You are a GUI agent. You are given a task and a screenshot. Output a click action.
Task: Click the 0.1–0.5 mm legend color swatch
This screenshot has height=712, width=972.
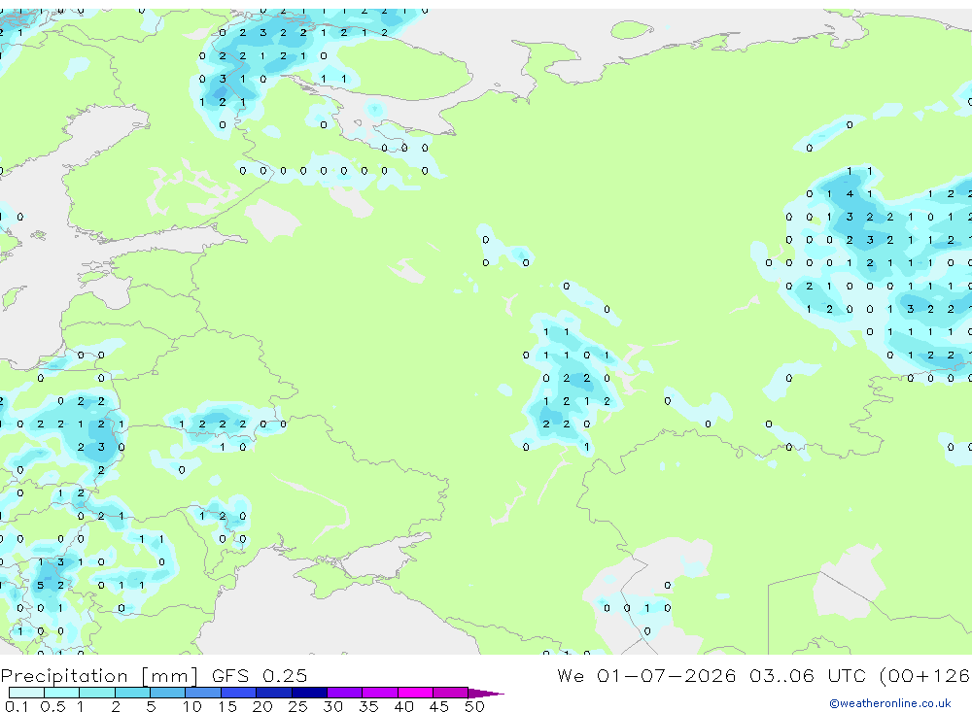click(x=26, y=693)
